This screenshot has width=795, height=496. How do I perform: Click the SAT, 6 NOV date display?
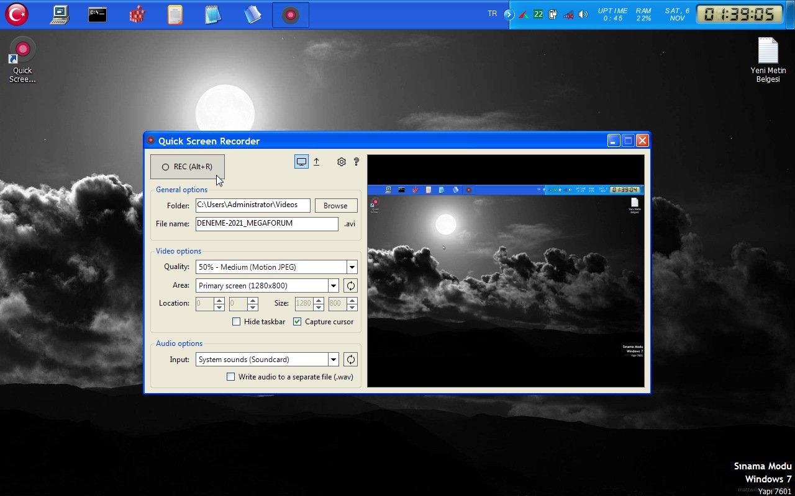tap(677, 14)
